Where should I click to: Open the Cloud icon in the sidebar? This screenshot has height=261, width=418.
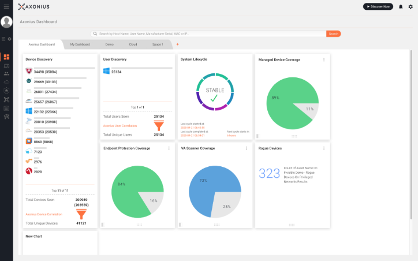click(x=6, y=82)
